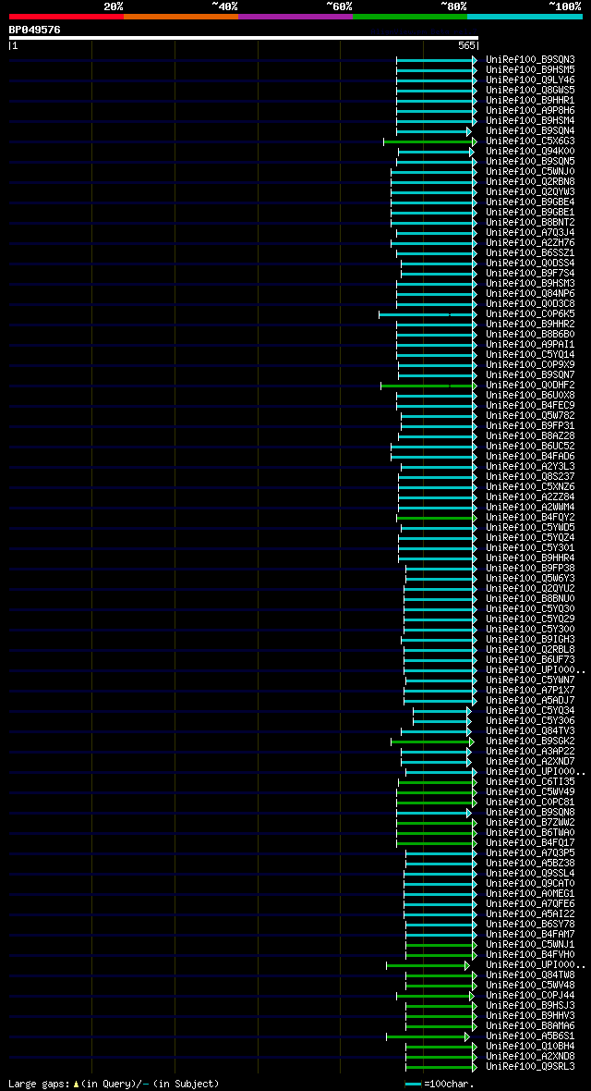Select label UniRef100_B6U0X8
The width and height of the screenshot is (591, 1091).
click(530, 396)
